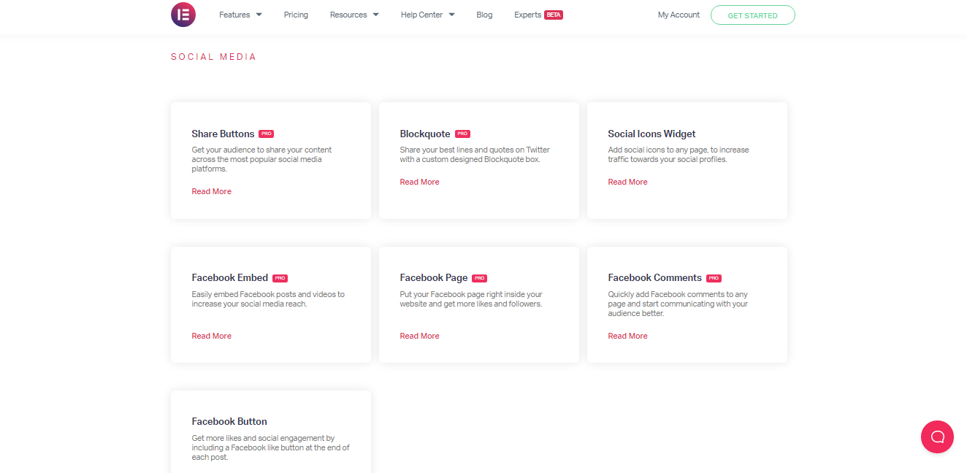Click the Elementor logo icon
The image size is (967, 473).
[x=183, y=15]
